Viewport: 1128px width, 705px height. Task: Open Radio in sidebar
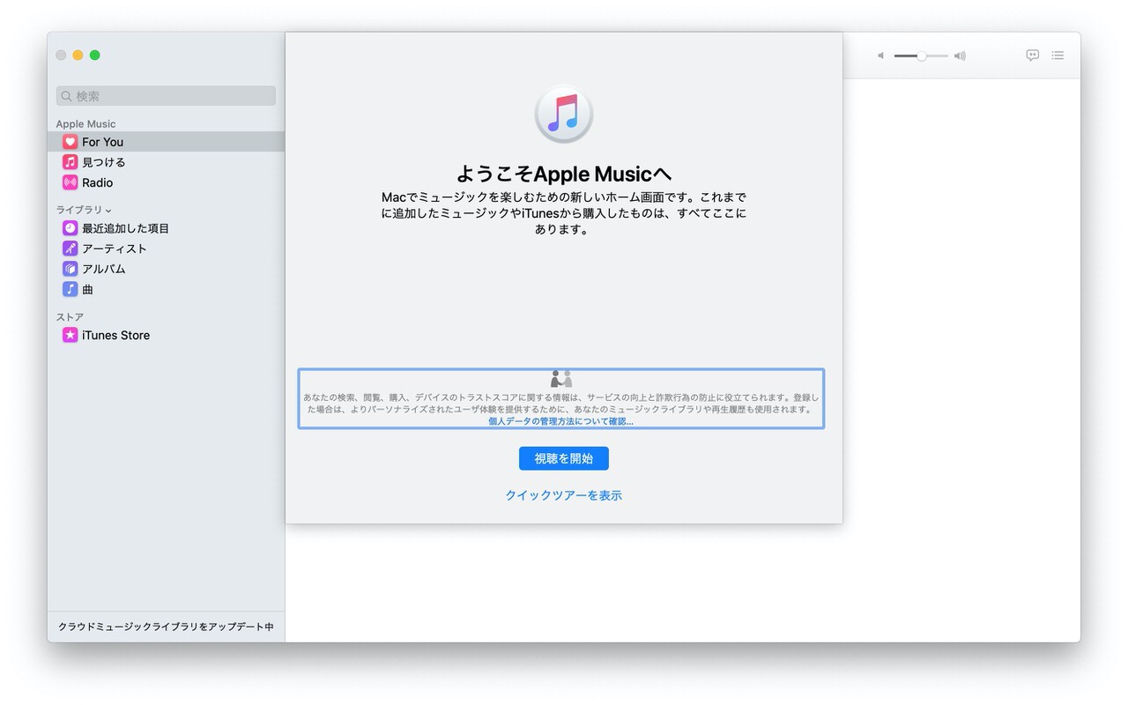click(x=166, y=182)
